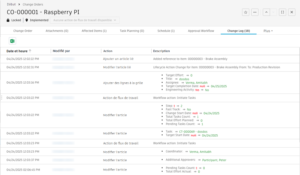Image resolution: width=300 pixels, height=175 pixels.
Task: Switch to the Change Order tab
Action: 23,31
